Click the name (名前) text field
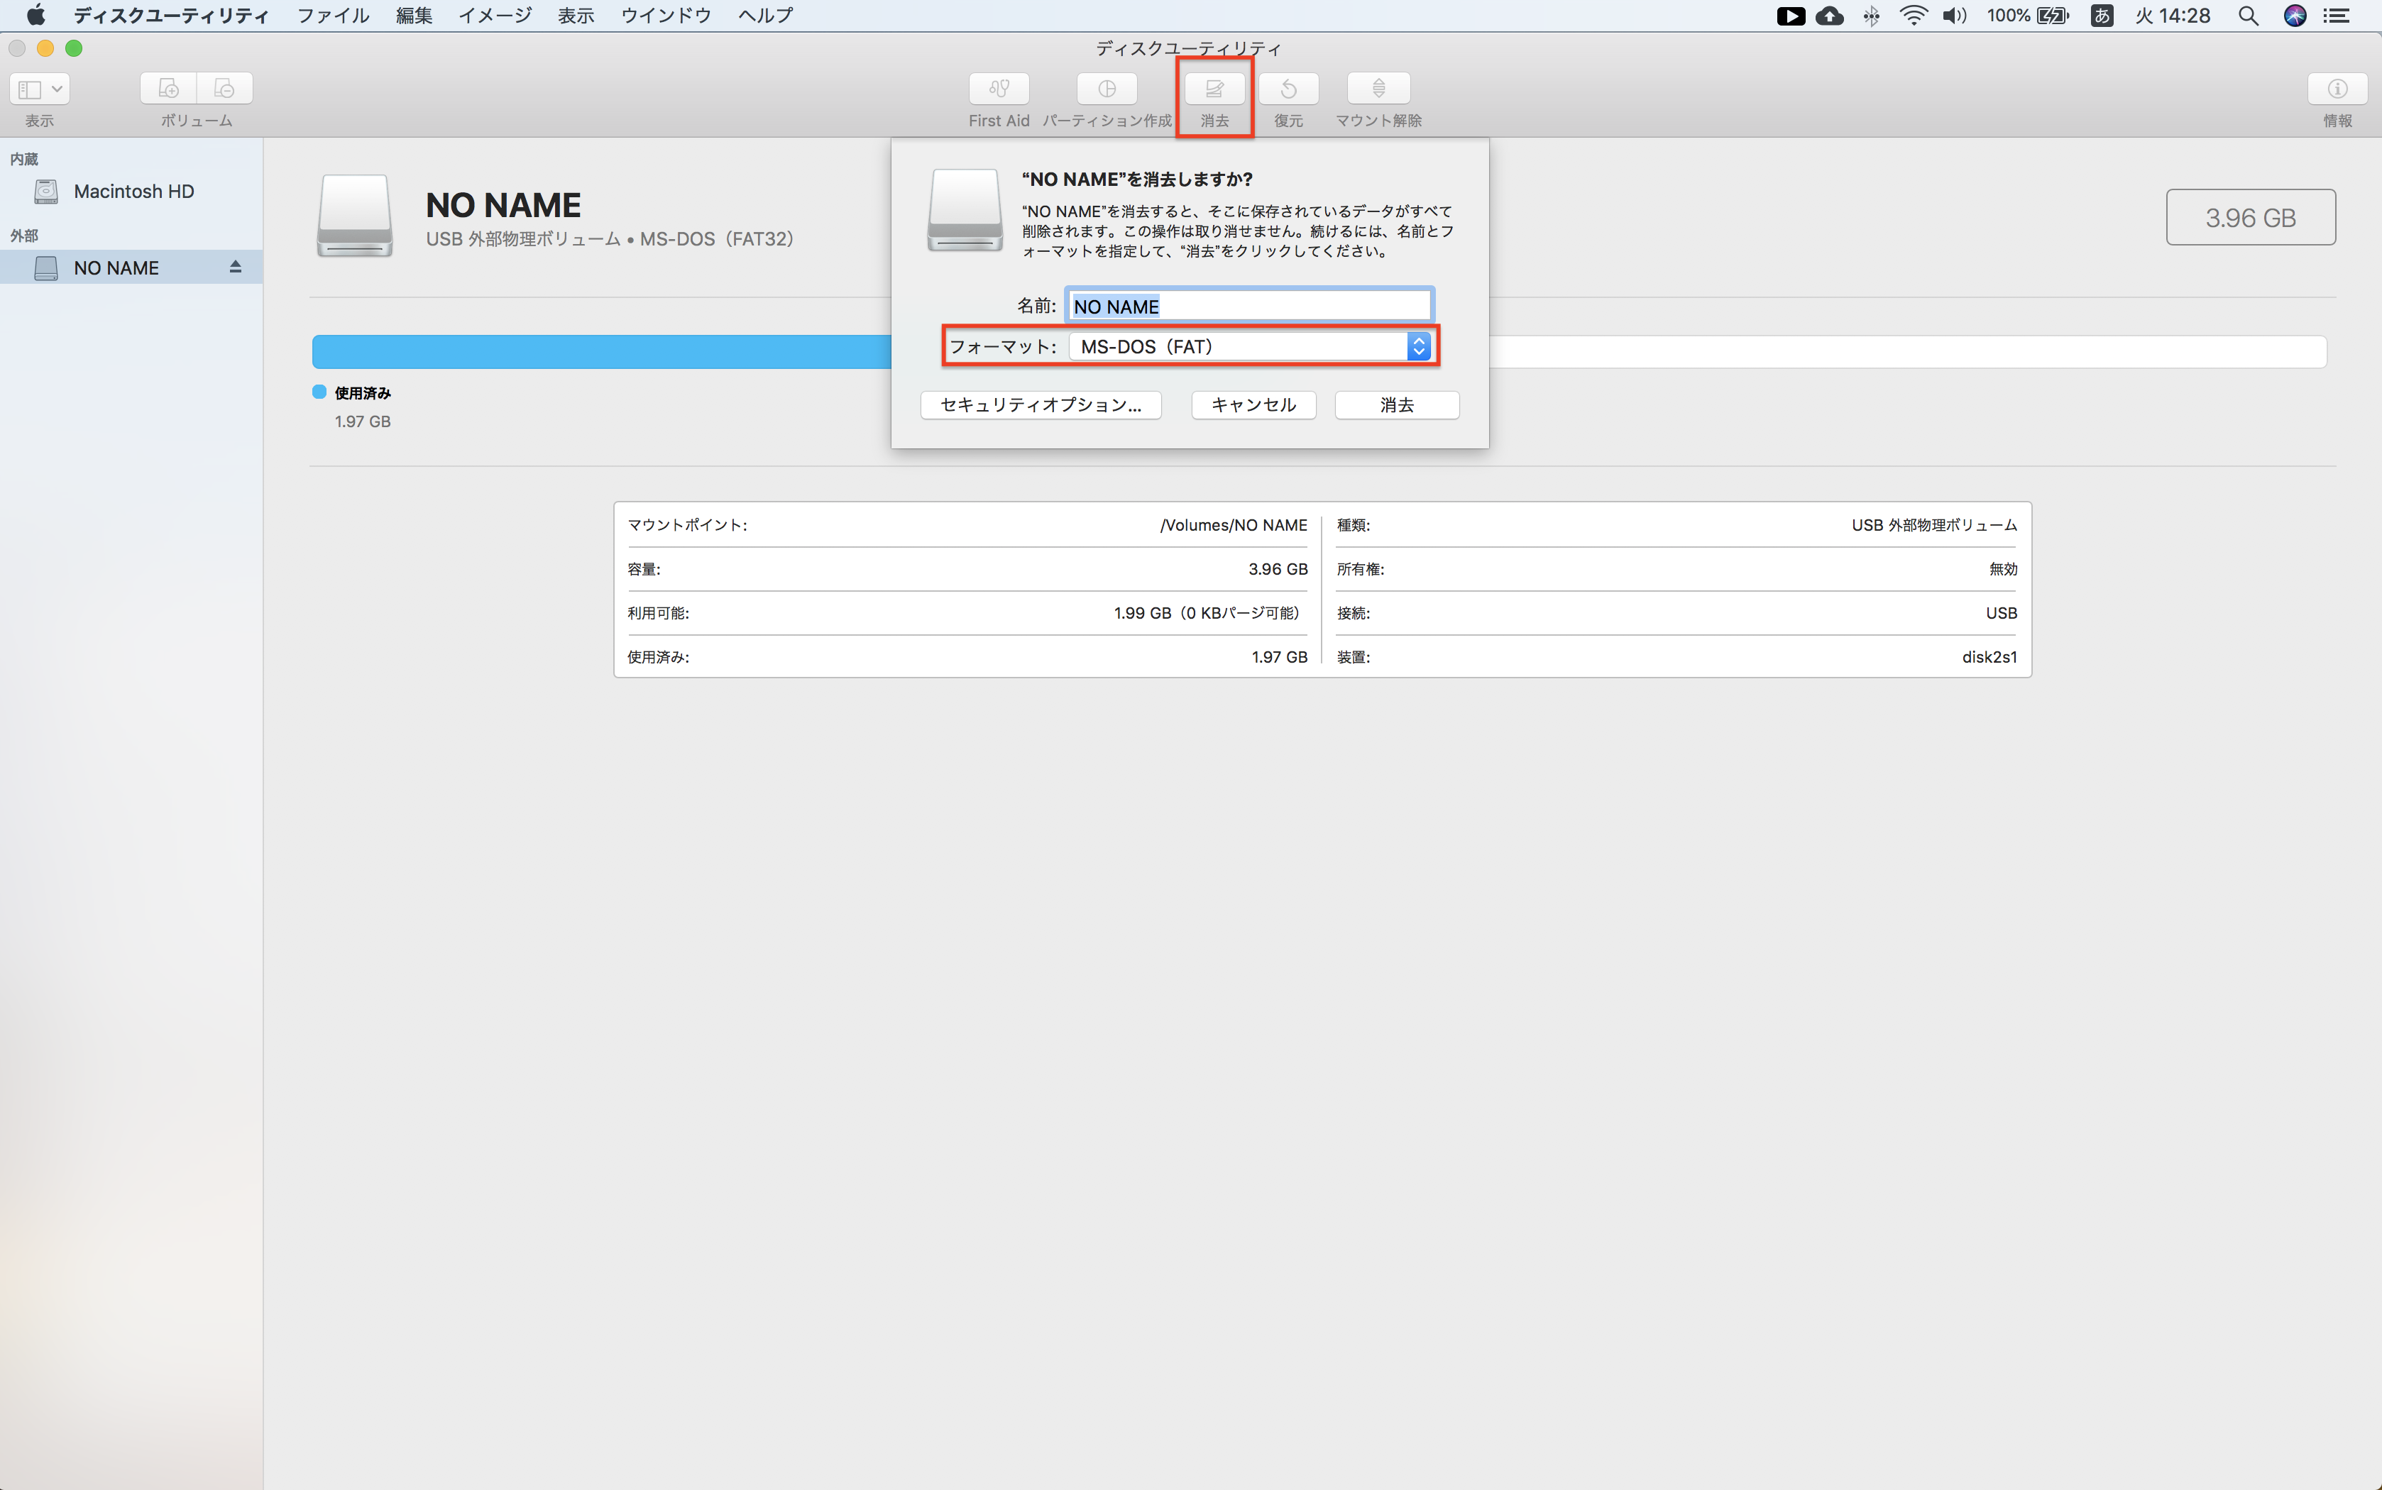The width and height of the screenshot is (2382, 1490). click(1250, 307)
